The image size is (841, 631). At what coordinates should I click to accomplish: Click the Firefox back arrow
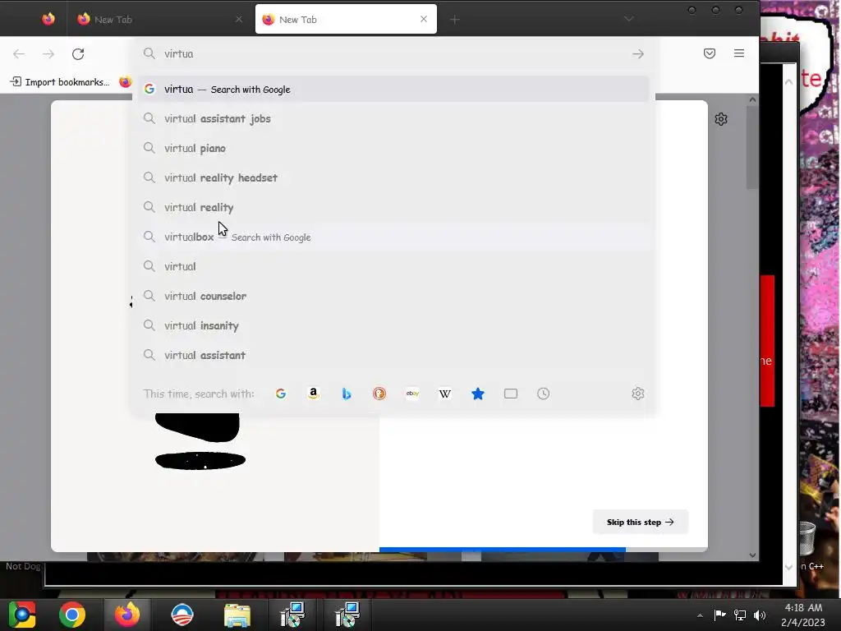(x=19, y=53)
